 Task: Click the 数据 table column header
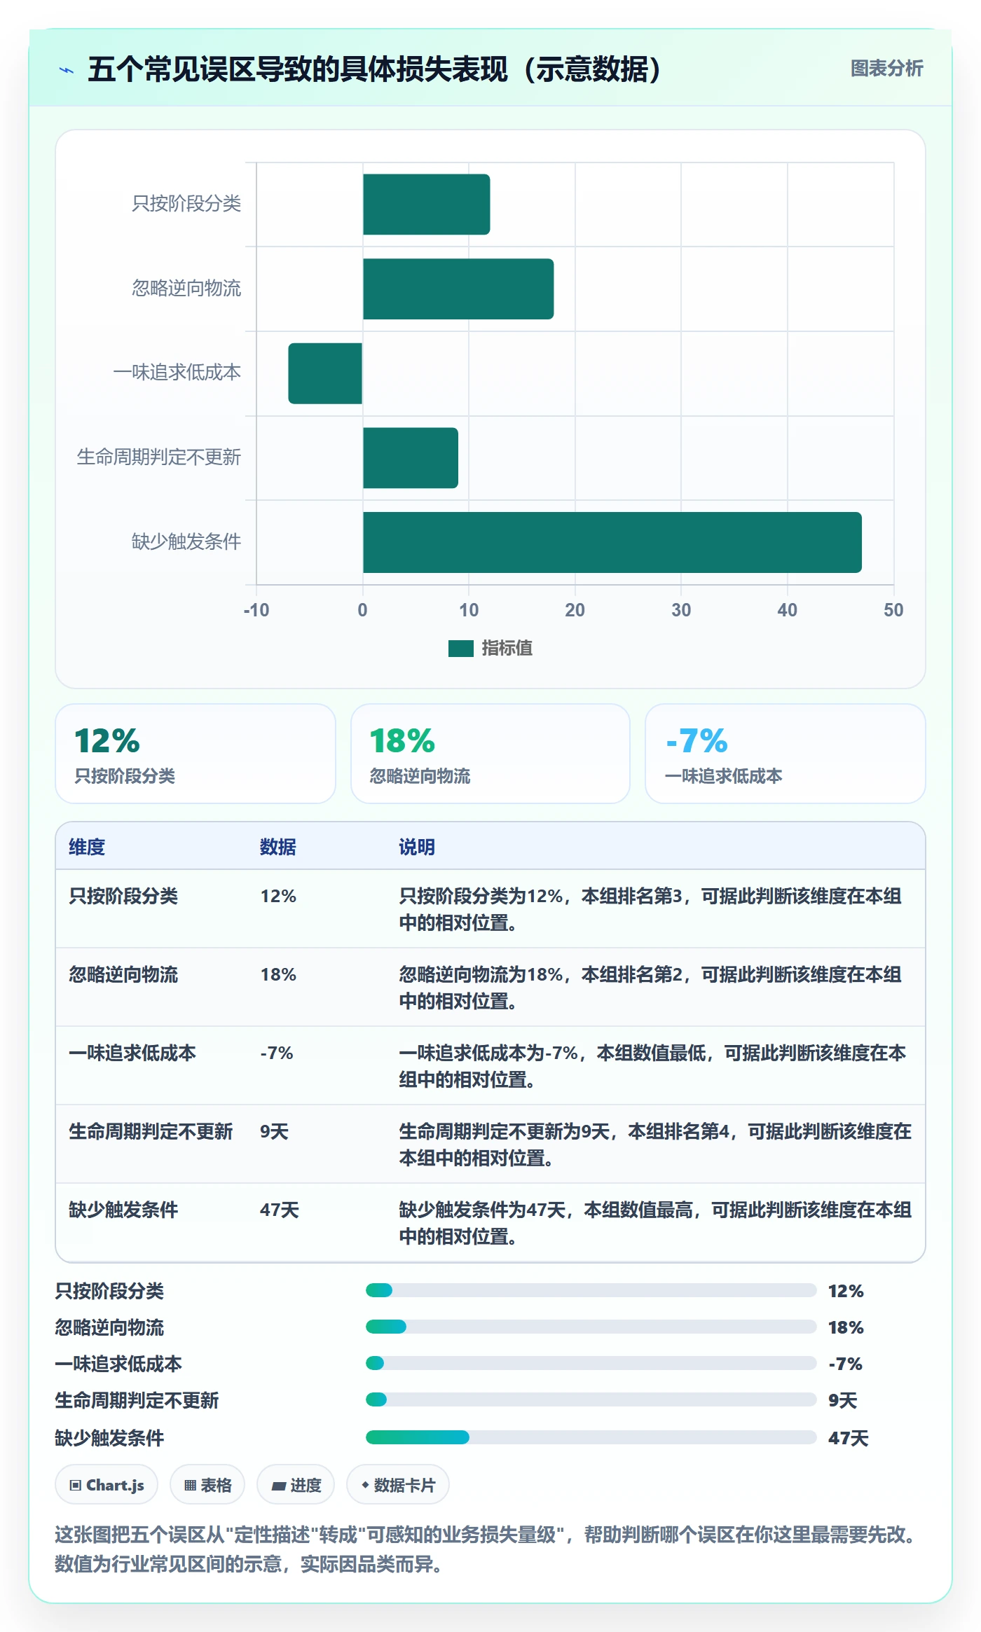278,847
